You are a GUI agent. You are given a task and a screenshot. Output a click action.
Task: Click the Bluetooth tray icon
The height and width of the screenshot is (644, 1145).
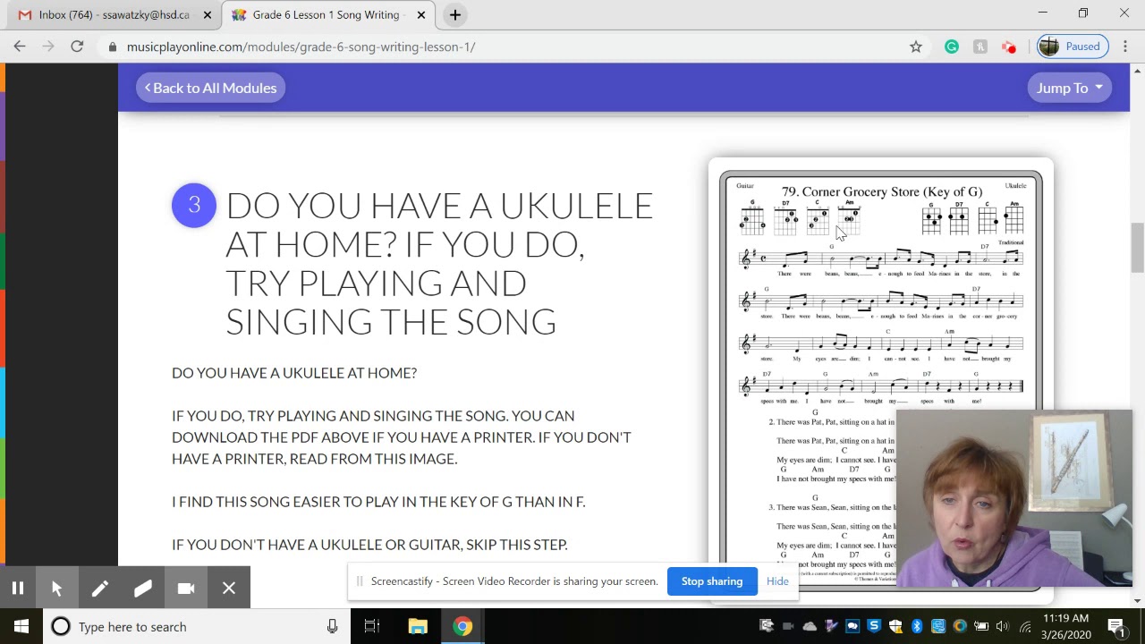coord(917,626)
